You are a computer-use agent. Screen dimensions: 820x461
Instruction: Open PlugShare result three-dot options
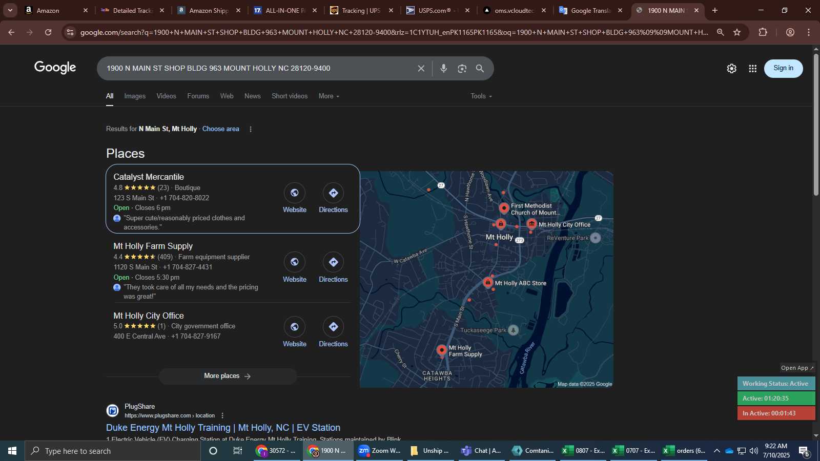tap(222, 415)
